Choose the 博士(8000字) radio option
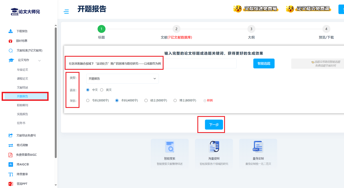344x188 pixels. pos(175,101)
